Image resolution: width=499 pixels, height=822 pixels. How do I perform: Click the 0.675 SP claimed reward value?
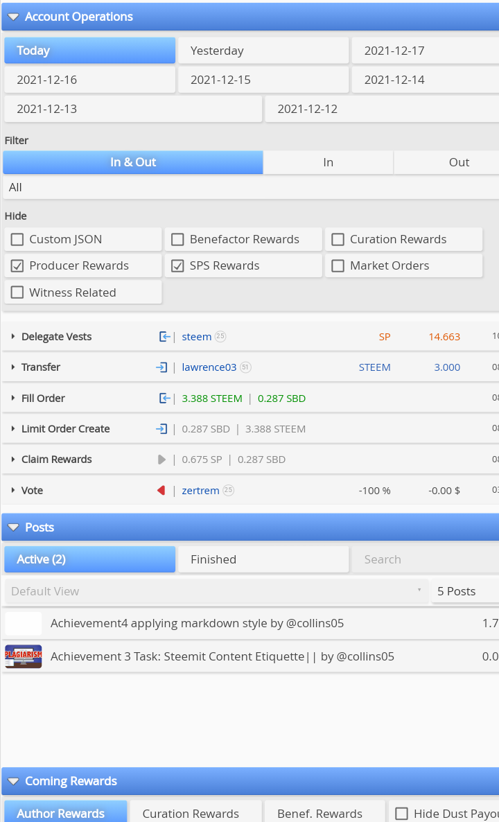pos(202,460)
